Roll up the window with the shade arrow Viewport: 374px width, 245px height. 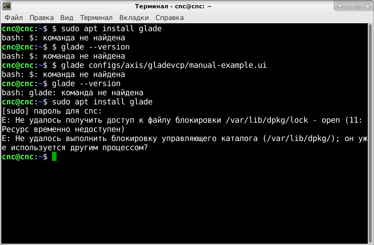coord(340,7)
